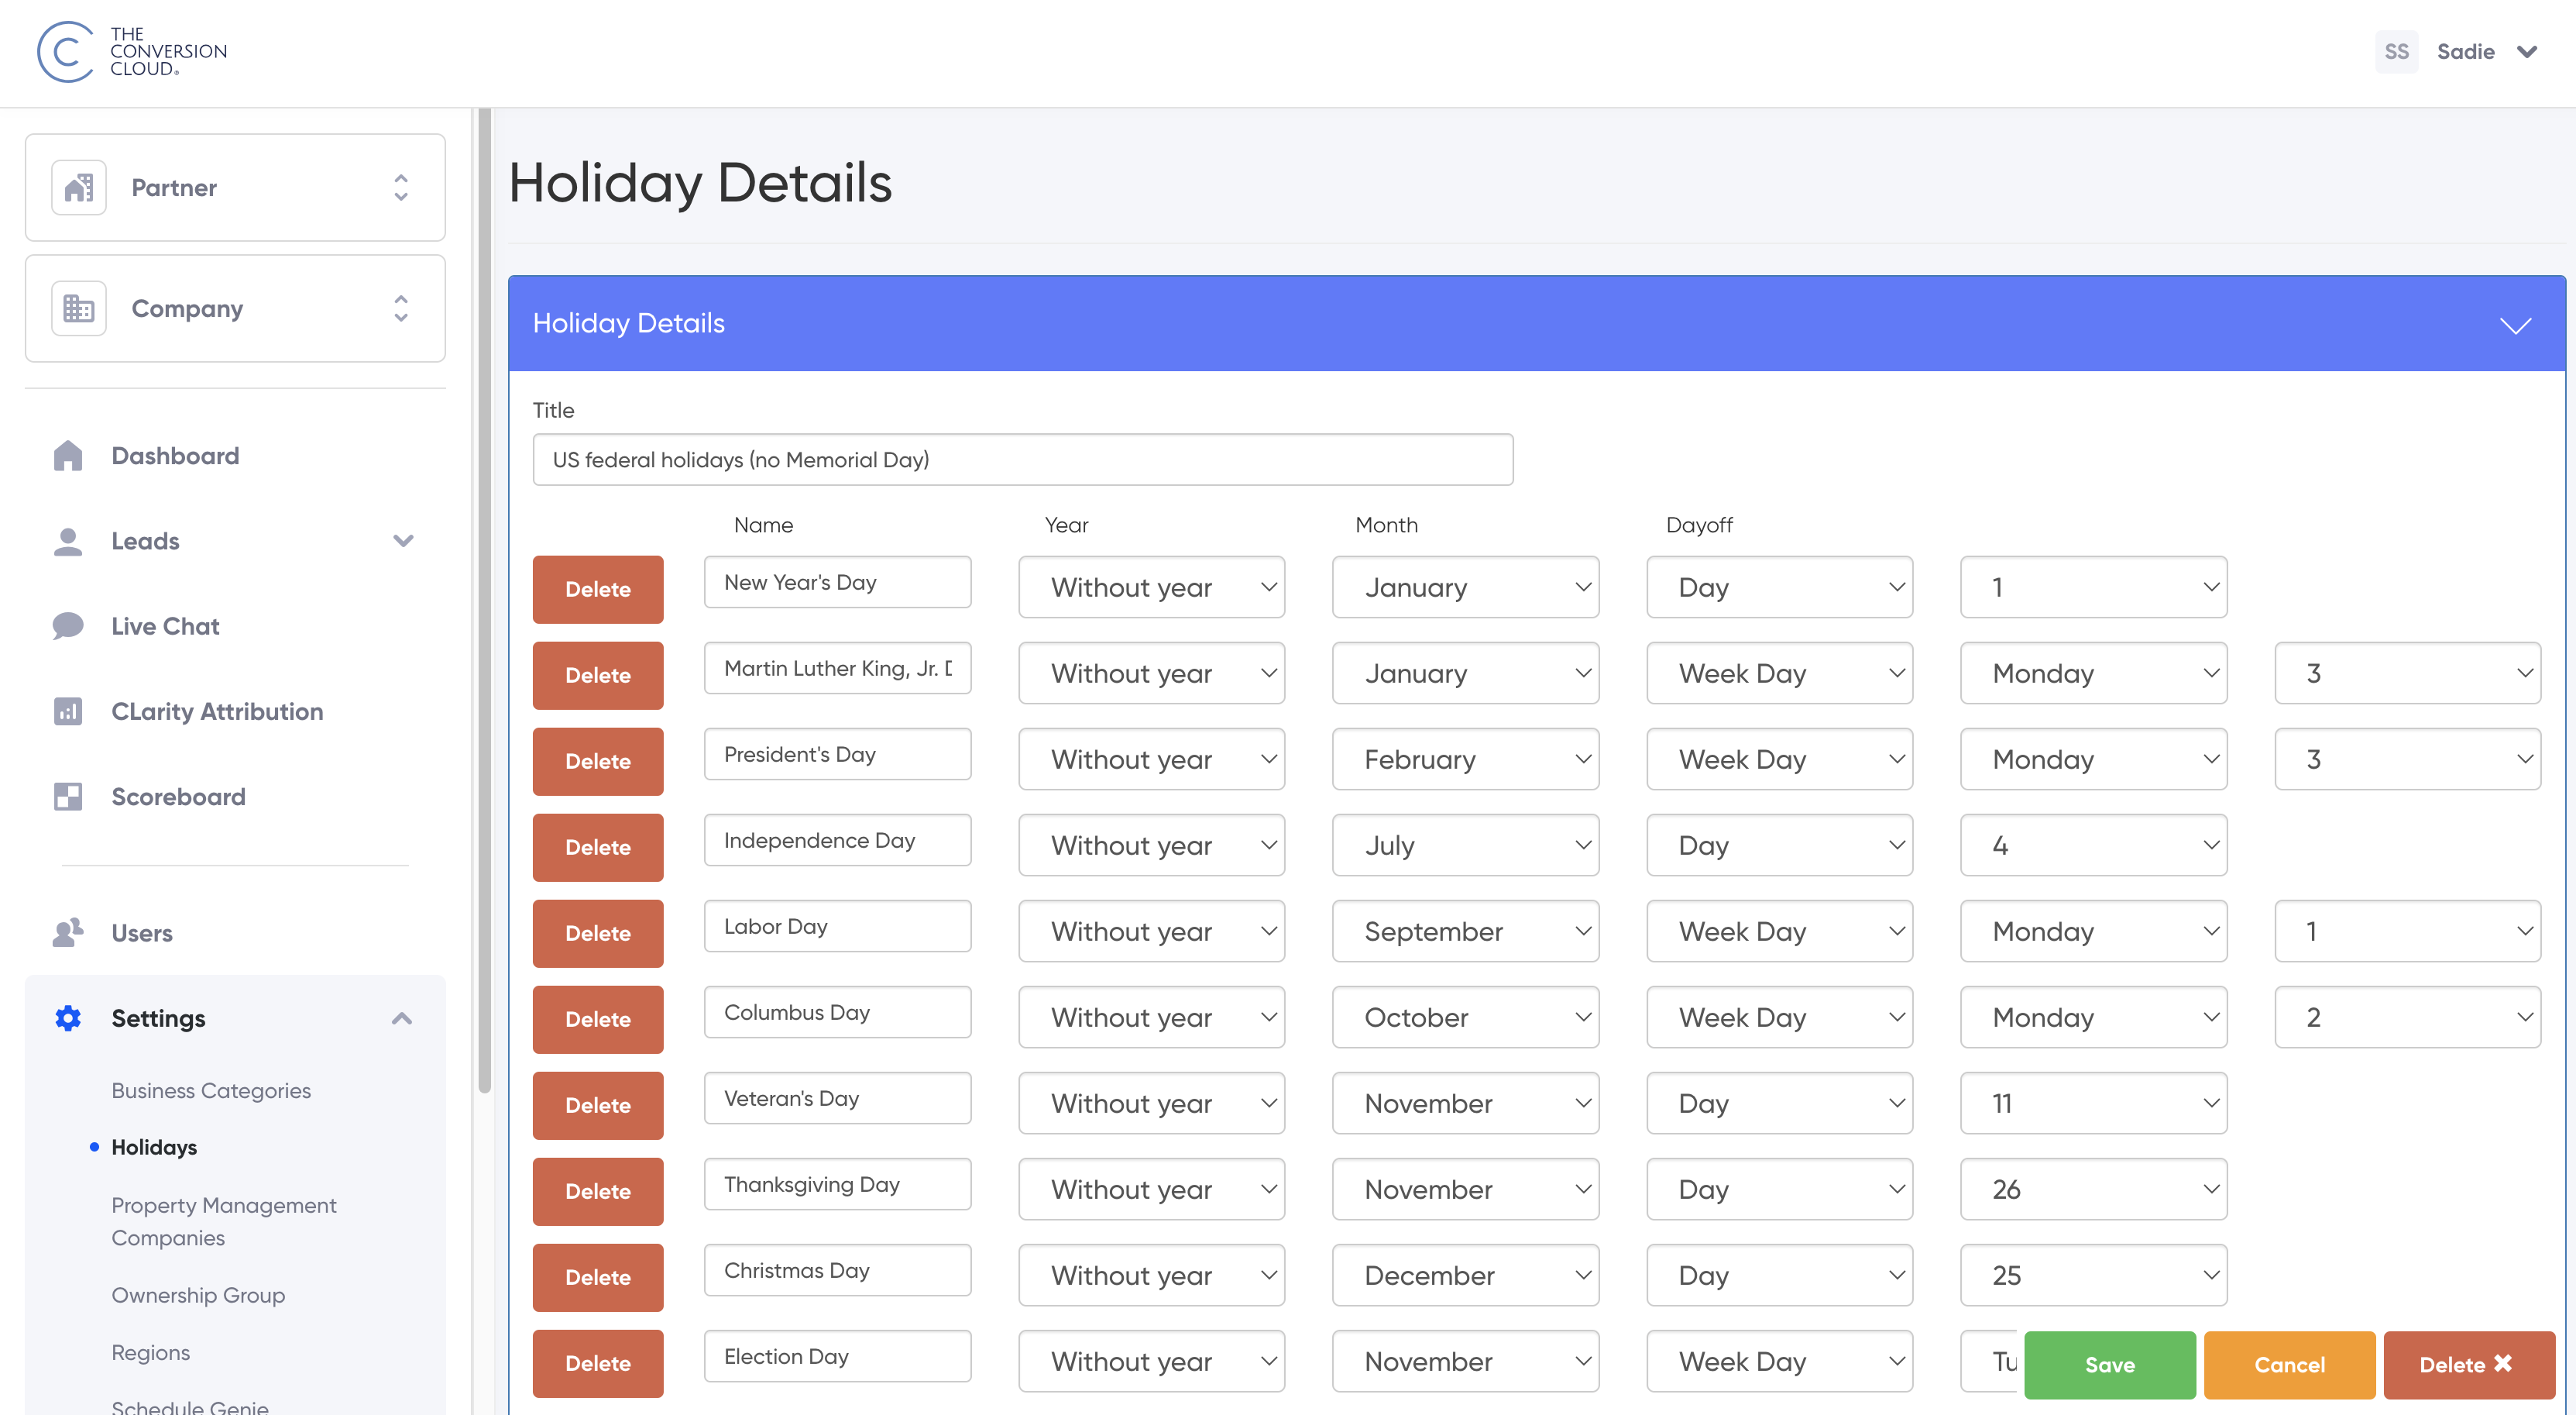Delete the Columbus Day row
Viewport: 2576px width, 1415px height.
tap(597, 1019)
